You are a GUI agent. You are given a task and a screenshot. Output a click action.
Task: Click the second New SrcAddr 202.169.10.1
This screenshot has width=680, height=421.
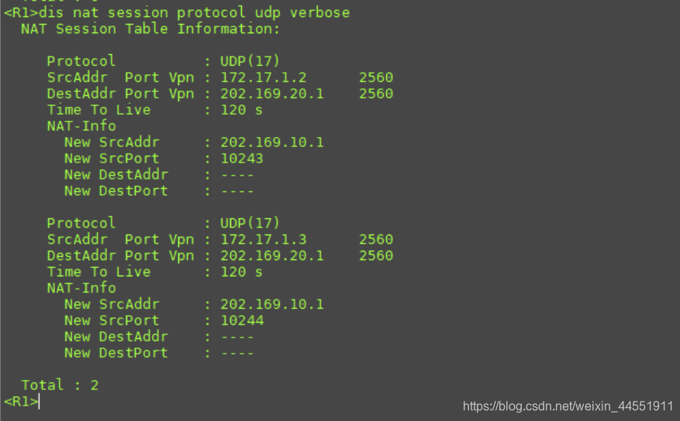coord(272,304)
